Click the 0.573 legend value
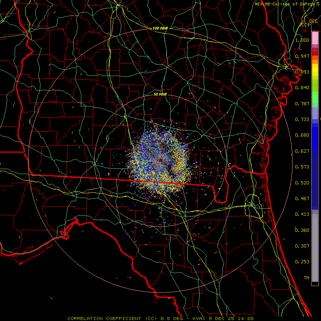 [x=302, y=167]
